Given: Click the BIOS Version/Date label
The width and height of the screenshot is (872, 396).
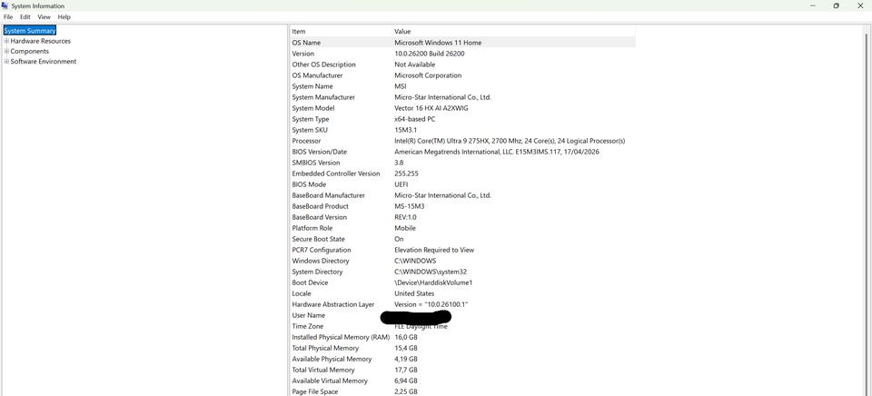Looking at the screenshot, I should click(x=320, y=152).
